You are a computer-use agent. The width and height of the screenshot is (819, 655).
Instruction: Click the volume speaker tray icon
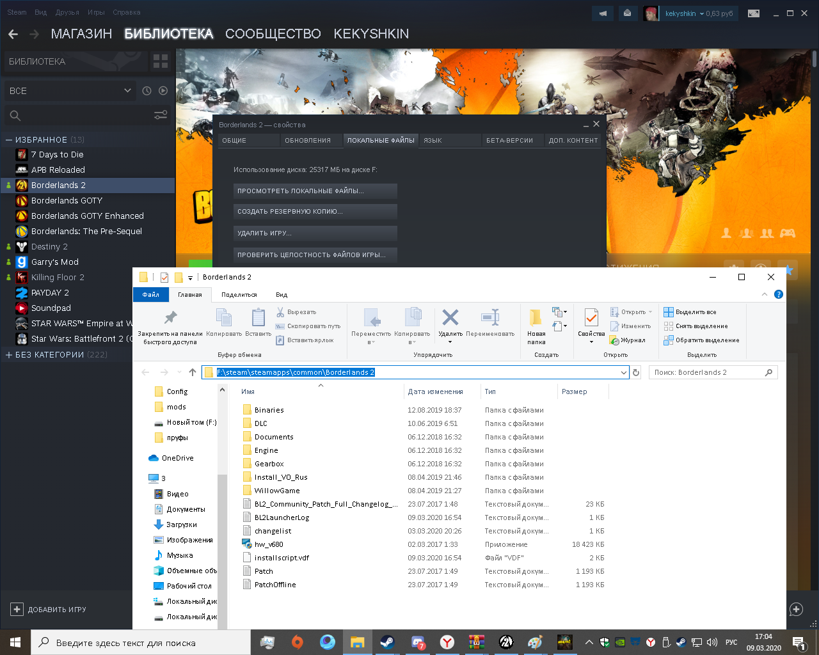coord(712,642)
